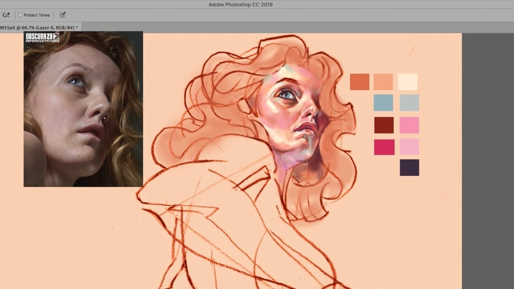Pick the gray-blue palette swatch

pos(409,103)
